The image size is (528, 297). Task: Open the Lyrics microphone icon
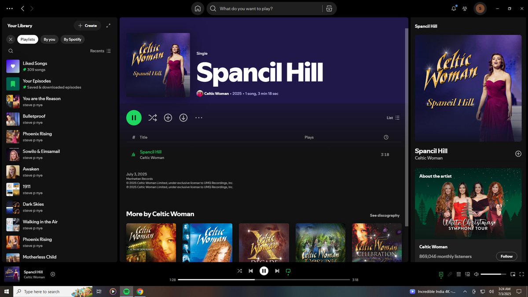click(450, 274)
